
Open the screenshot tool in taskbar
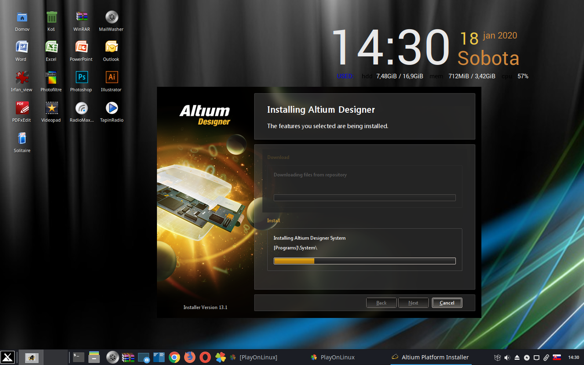point(144,357)
